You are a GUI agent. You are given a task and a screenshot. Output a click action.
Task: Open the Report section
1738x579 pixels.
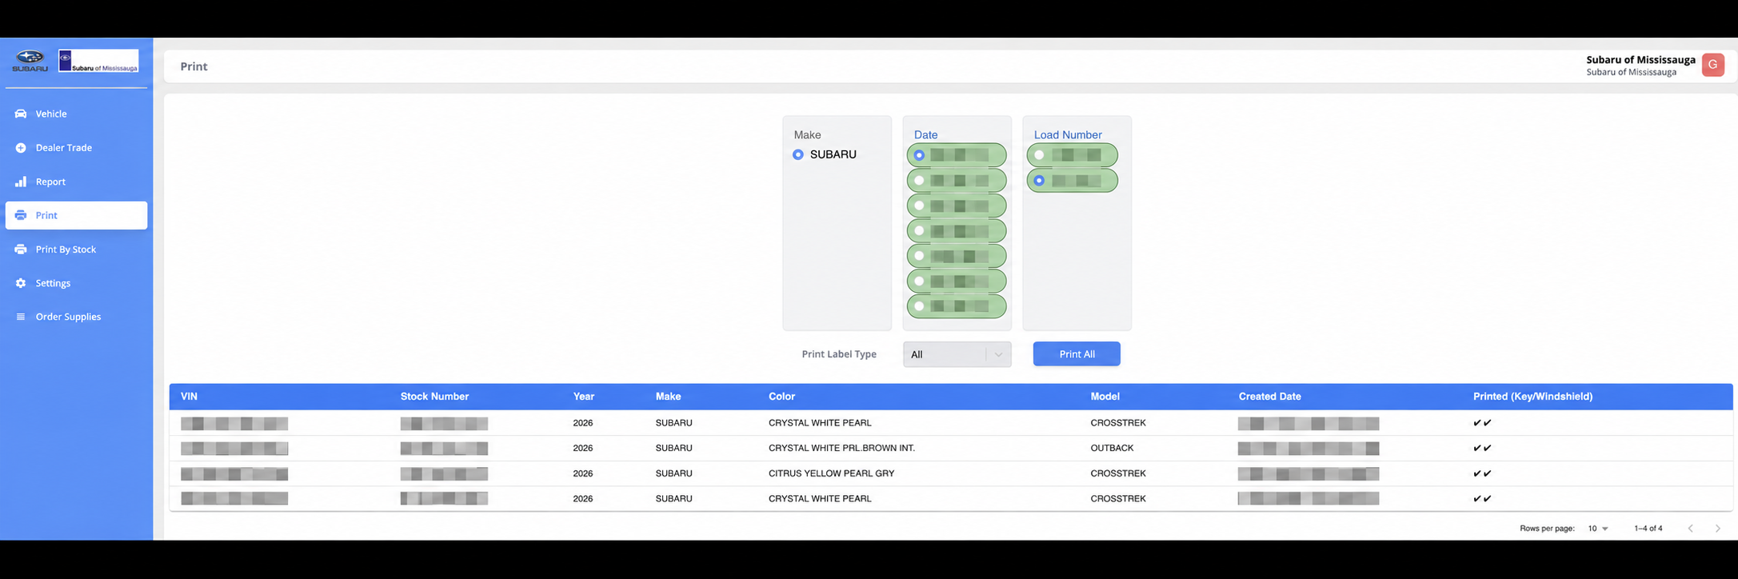click(76, 182)
